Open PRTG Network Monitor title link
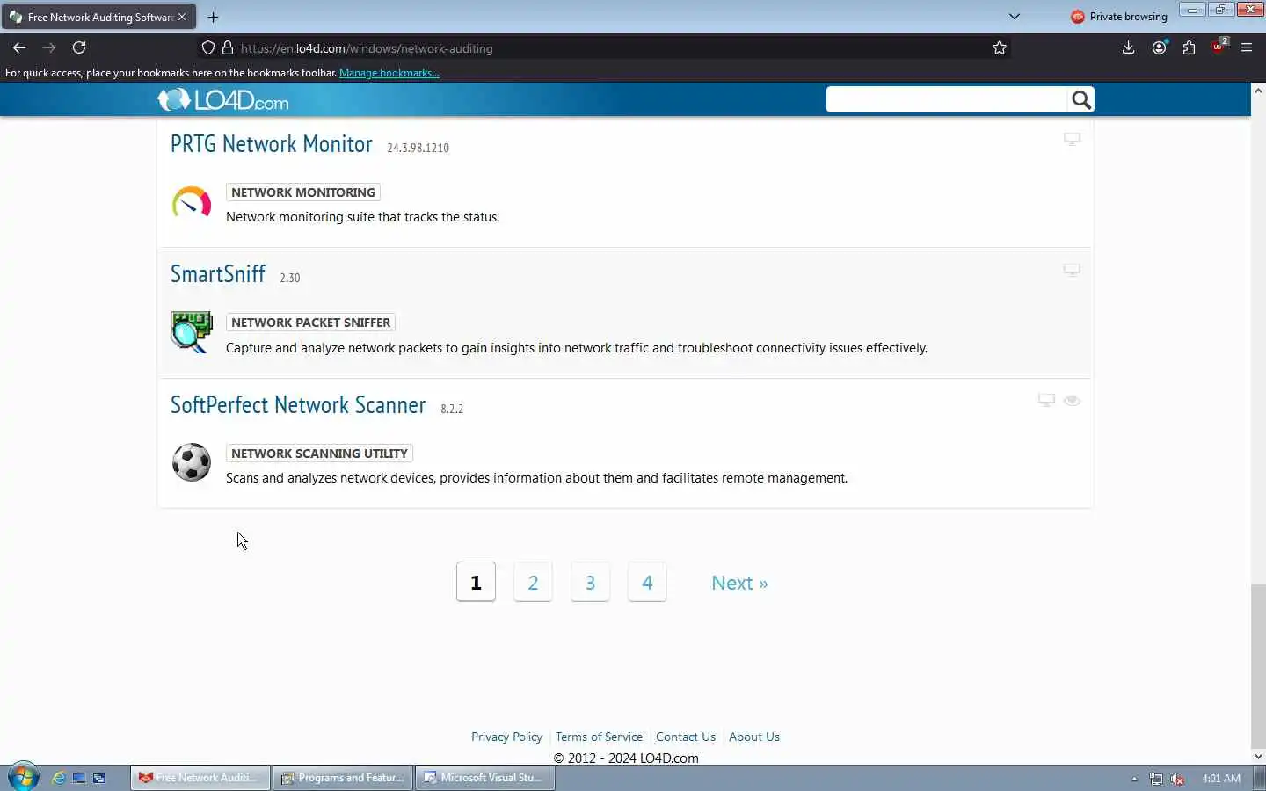 tap(272, 144)
